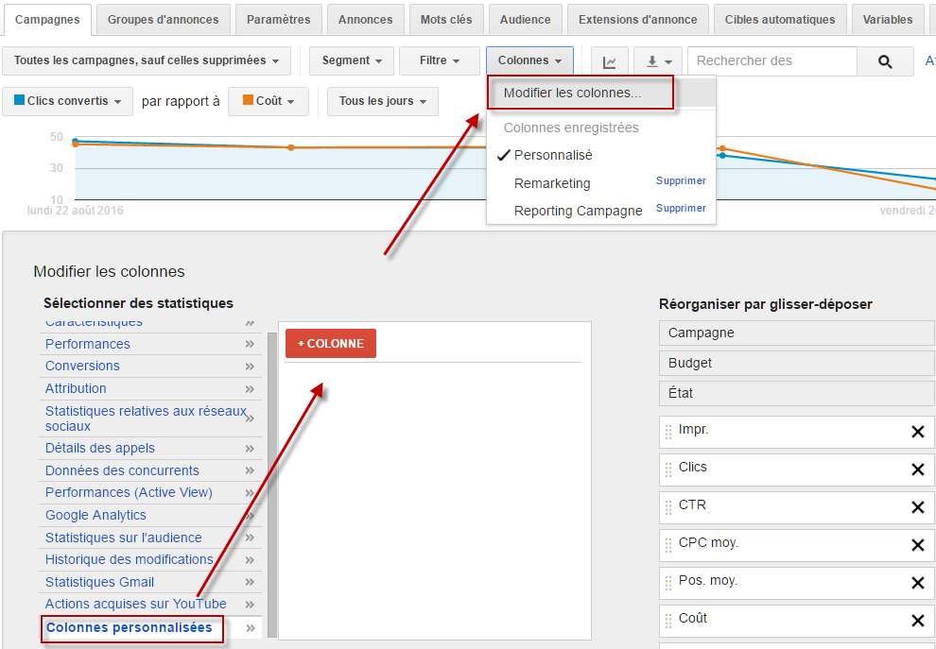This screenshot has height=649, width=936.
Task: Expand Attribution arrows icon
Action: coord(251,389)
